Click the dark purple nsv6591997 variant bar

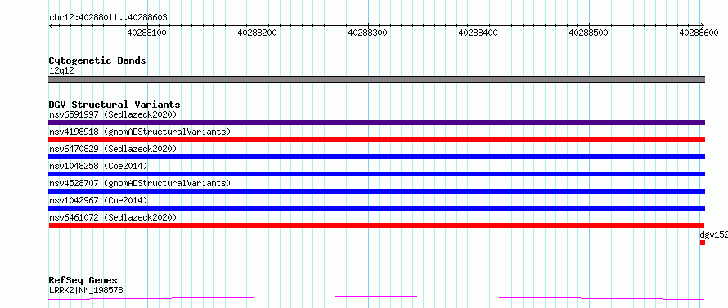pyautogui.click(x=376, y=123)
